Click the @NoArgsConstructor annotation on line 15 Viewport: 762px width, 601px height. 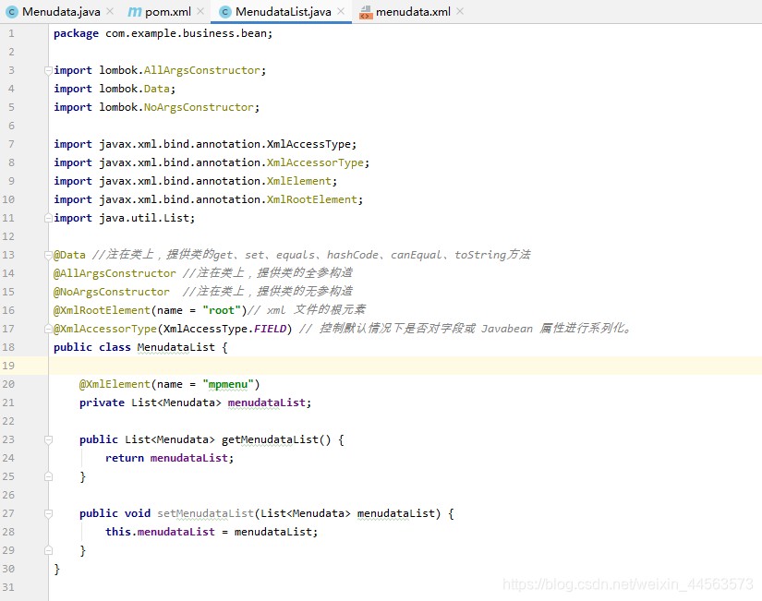(x=112, y=292)
